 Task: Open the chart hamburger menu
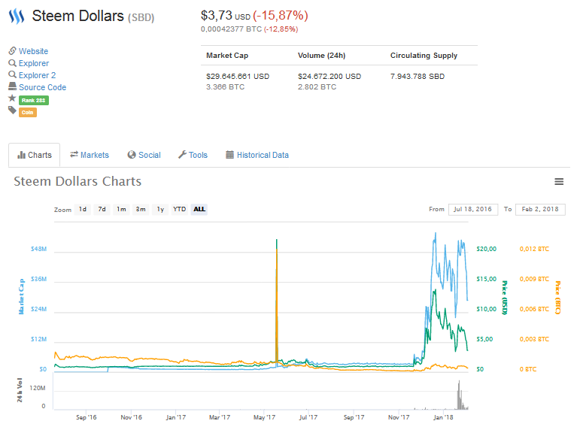(x=559, y=181)
